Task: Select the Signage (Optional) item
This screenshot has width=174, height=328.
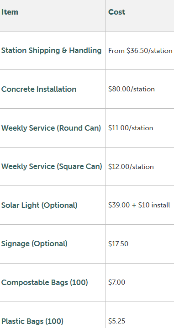Action: [34, 244]
